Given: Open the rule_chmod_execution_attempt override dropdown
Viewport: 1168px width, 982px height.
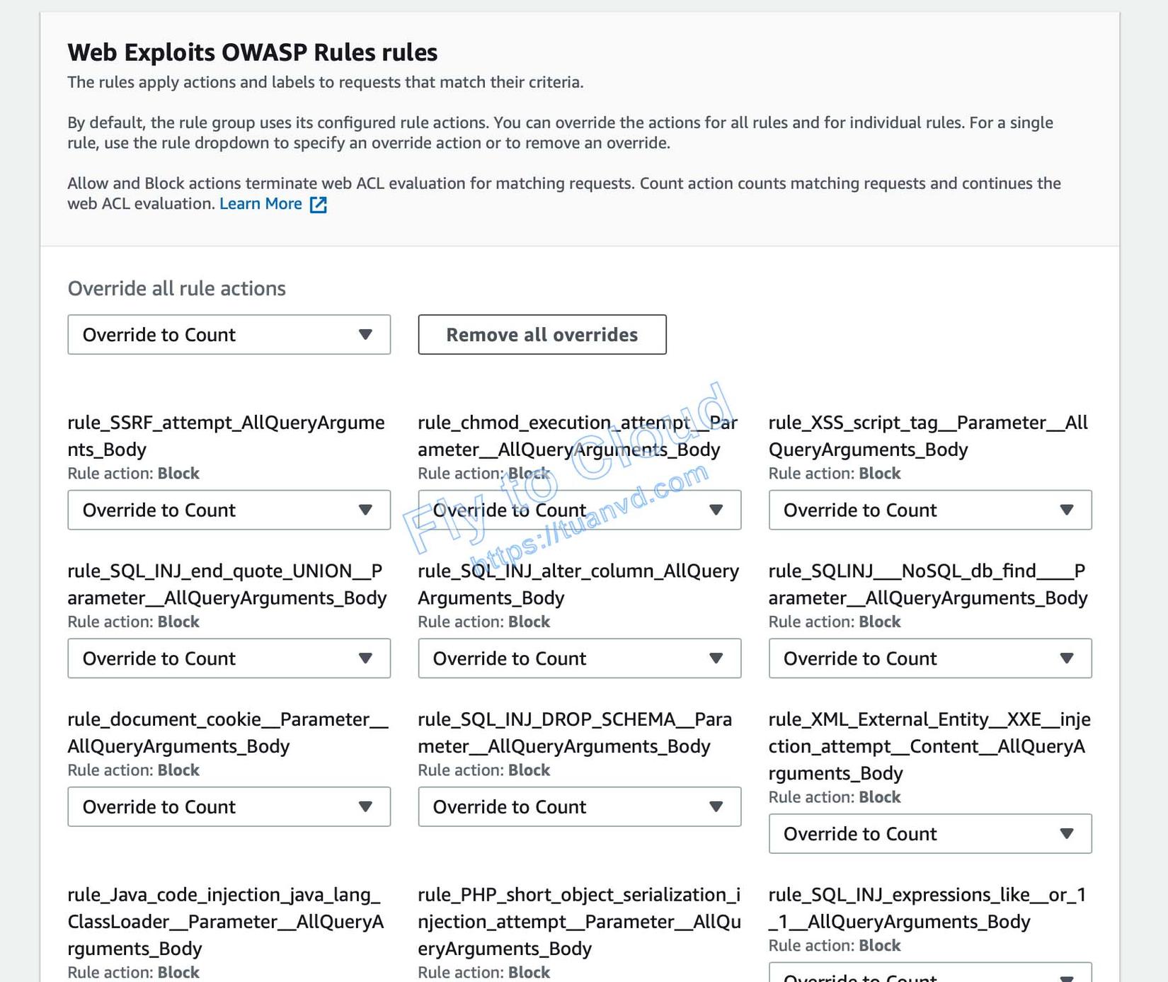Looking at the screenshot, I should tap(579, 510).
